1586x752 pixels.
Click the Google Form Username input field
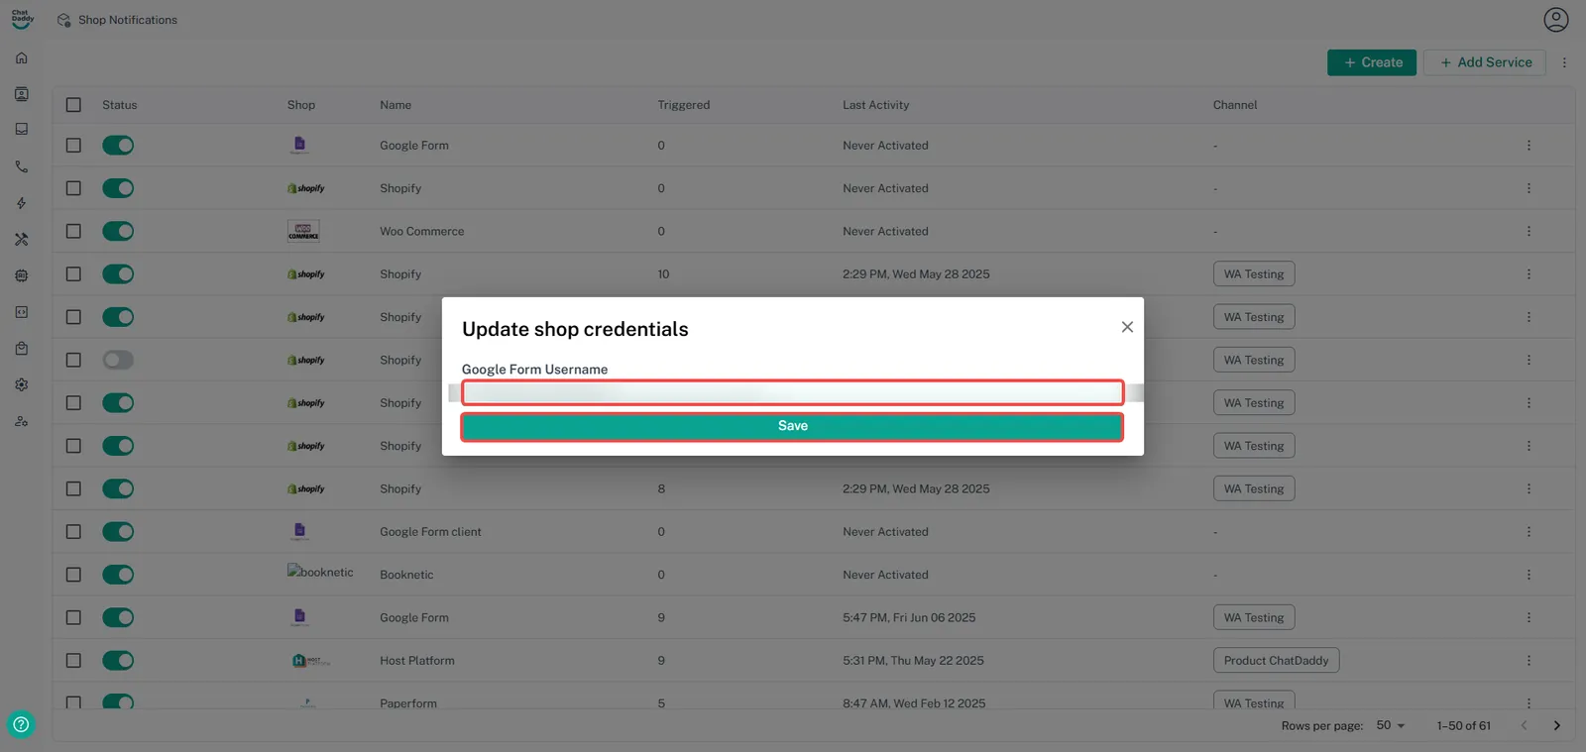point(792,393)
